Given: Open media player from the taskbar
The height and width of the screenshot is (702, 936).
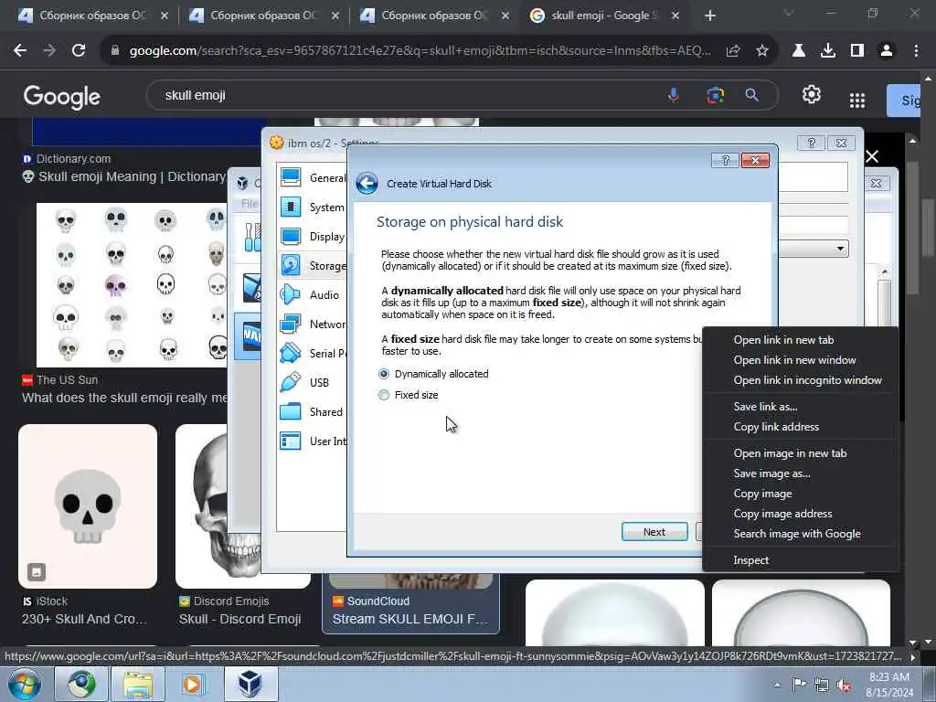Looking at the screenshot, I should [193, 684].
